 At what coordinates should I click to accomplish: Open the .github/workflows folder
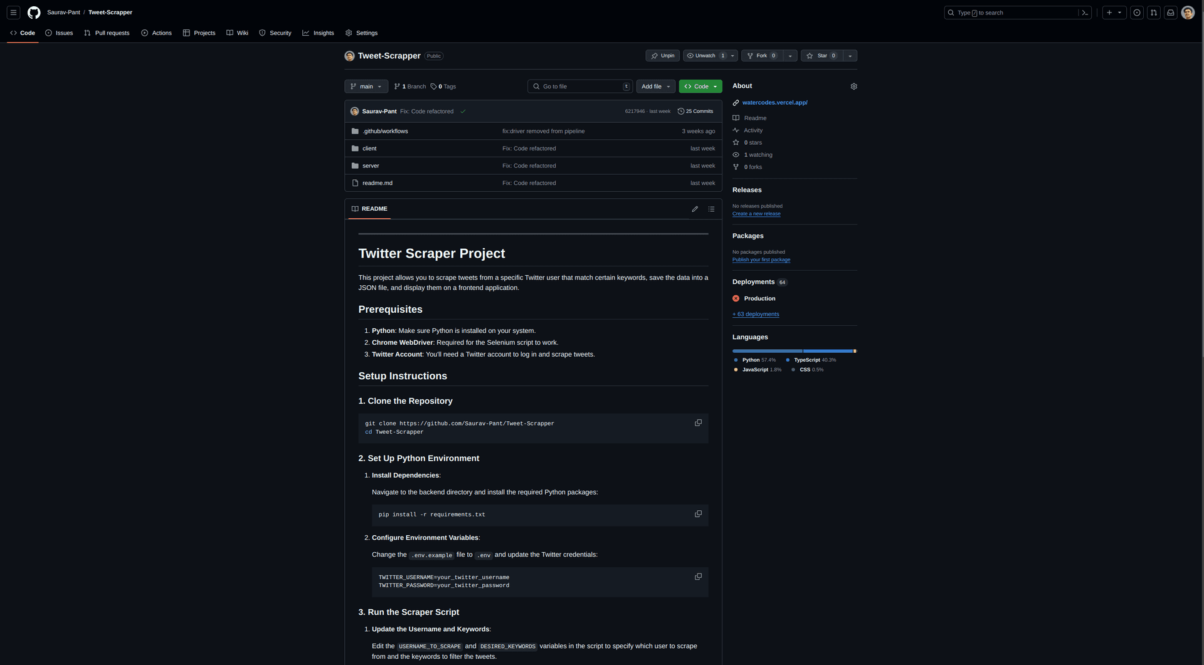385,131
